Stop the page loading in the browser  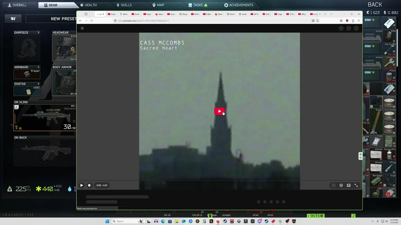[91, 21]
